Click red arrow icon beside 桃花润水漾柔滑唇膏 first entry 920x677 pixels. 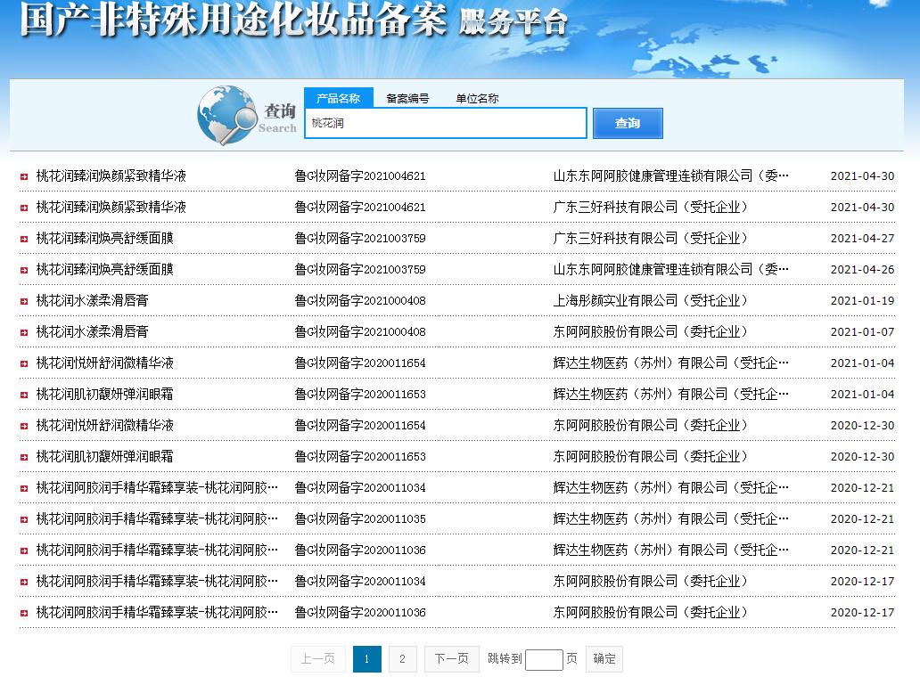(x=24, y=301)
